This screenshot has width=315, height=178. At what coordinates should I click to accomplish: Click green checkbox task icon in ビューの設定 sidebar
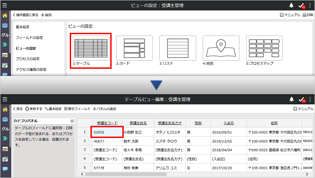pyautogui.click(x=5, y=65)
